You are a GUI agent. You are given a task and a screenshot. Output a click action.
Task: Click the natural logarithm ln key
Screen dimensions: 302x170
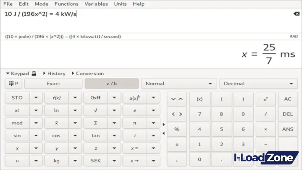click(x=56, y=110)
